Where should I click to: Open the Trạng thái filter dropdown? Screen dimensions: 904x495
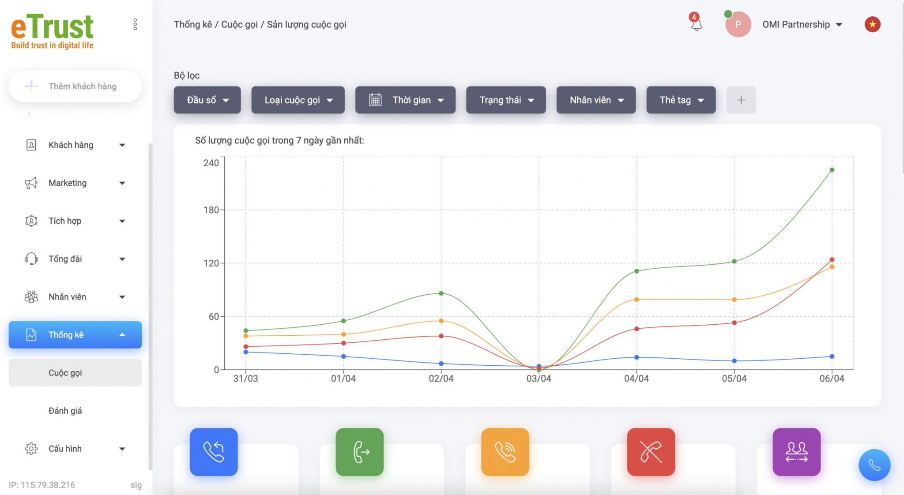click(x=506, y=100)
